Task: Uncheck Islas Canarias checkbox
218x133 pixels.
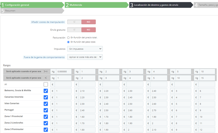Action: click(x=46, y=104)
